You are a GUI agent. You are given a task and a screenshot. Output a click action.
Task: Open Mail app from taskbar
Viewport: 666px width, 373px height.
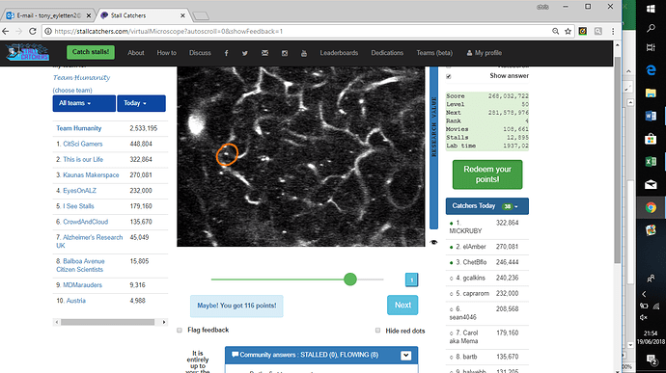(651, 184)
